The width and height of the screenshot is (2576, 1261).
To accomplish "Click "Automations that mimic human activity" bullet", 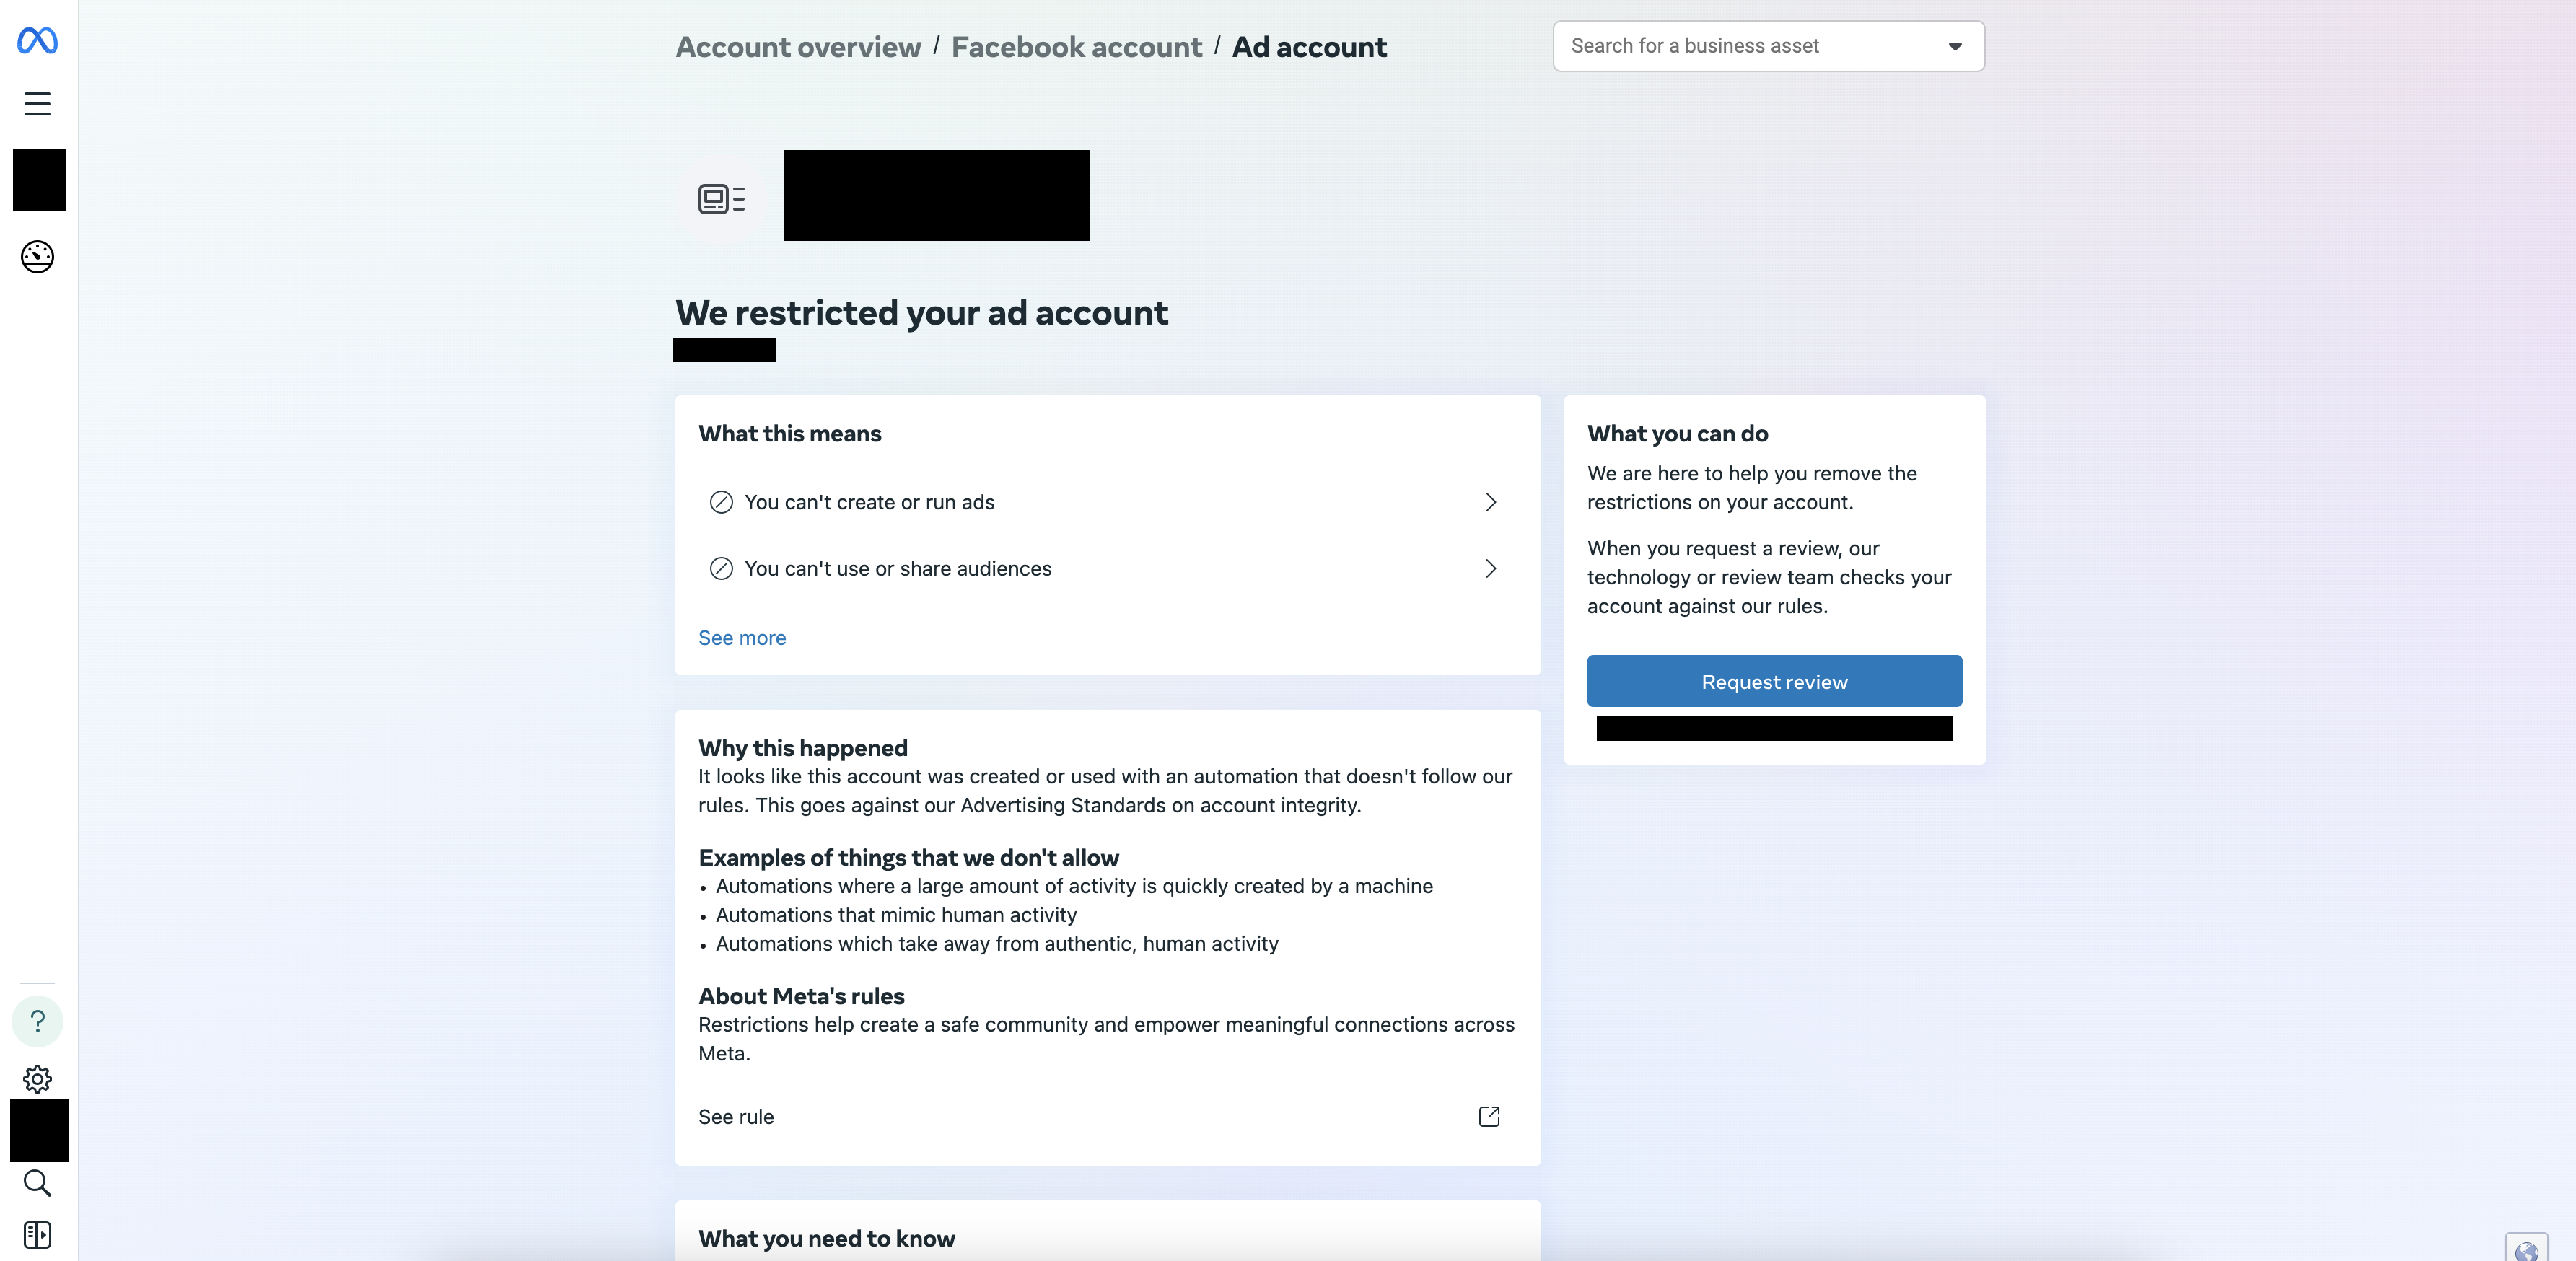I will 896,915.
